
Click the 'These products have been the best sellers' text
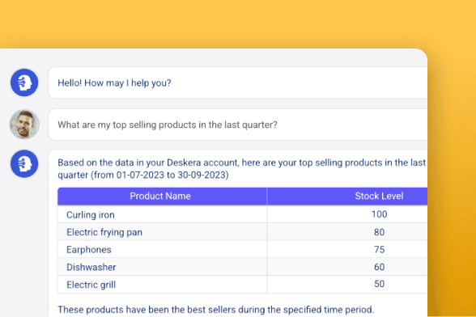click(x=216, y=310)
